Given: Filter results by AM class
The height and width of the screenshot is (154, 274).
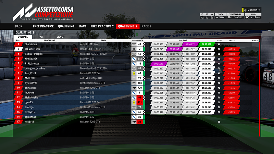Looking at the screenshot, I should click(x=41, y=37).
